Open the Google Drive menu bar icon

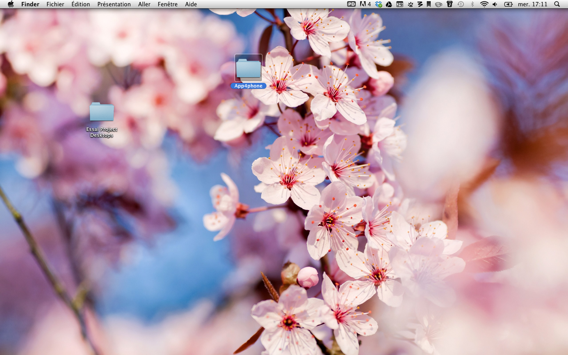389,4
